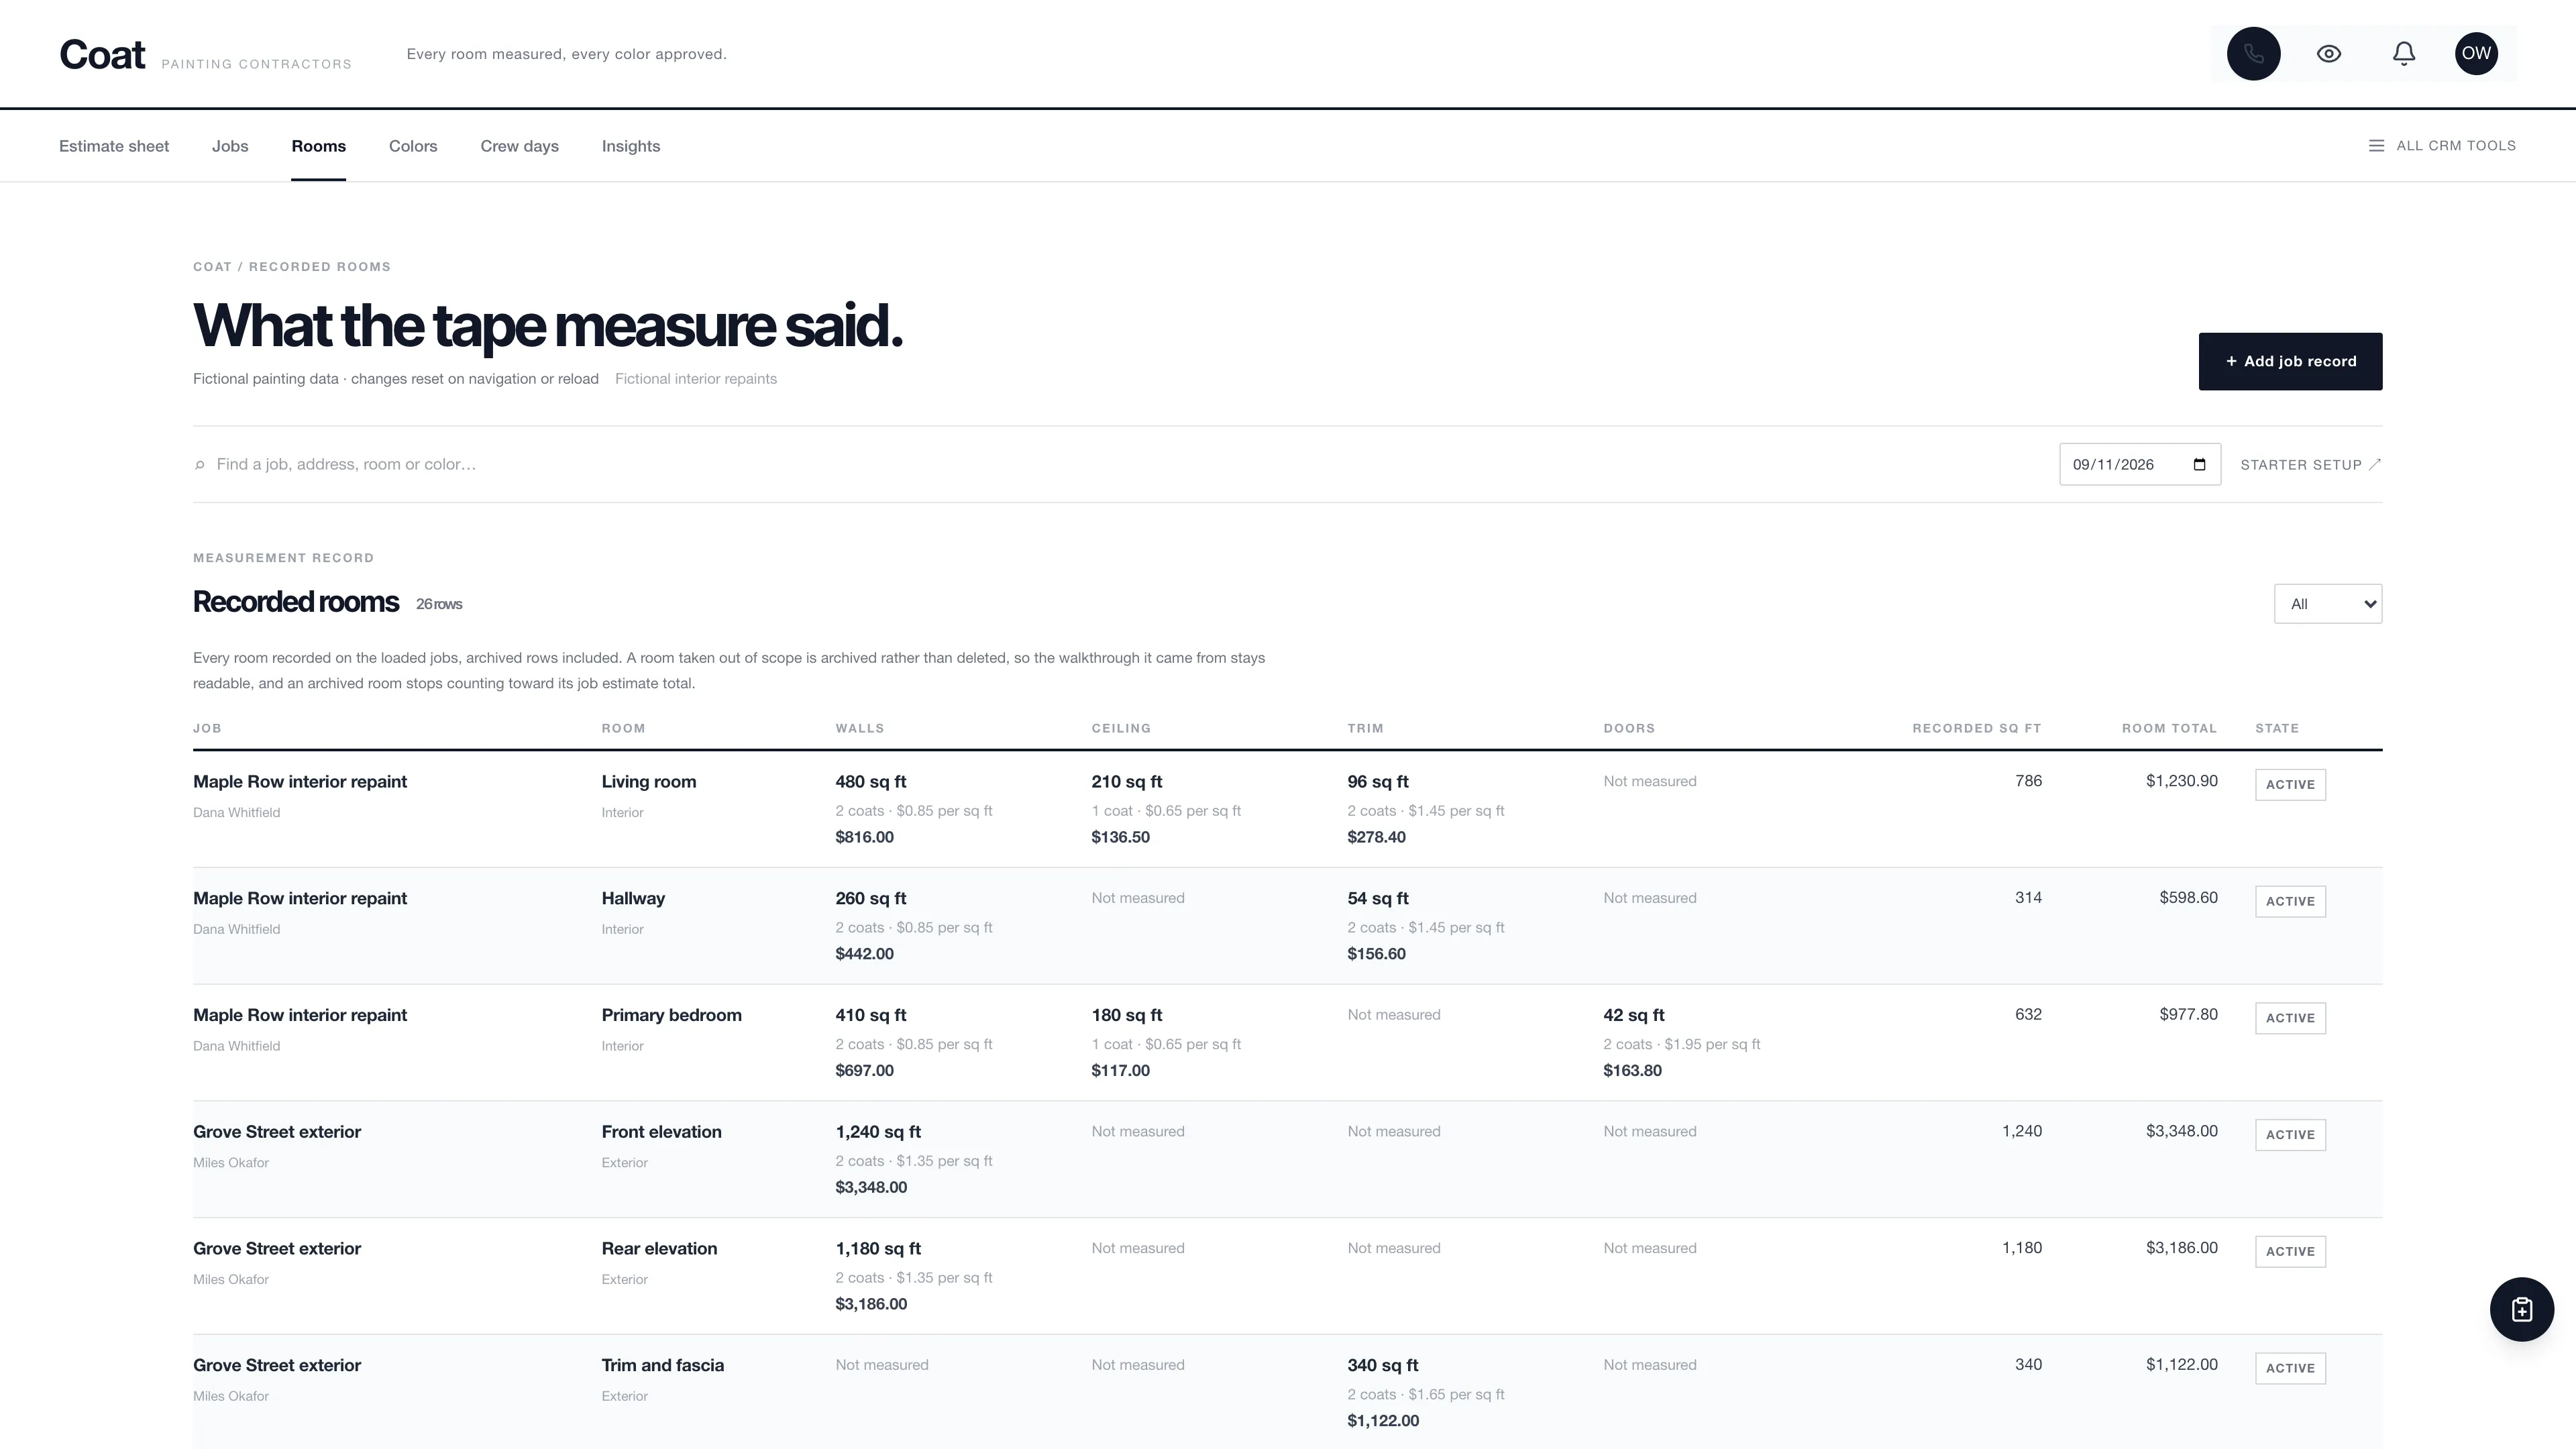This screenshot has width=2576, height=1449.
Task: Click the Walls column header
Action: (x=860, y=728)
